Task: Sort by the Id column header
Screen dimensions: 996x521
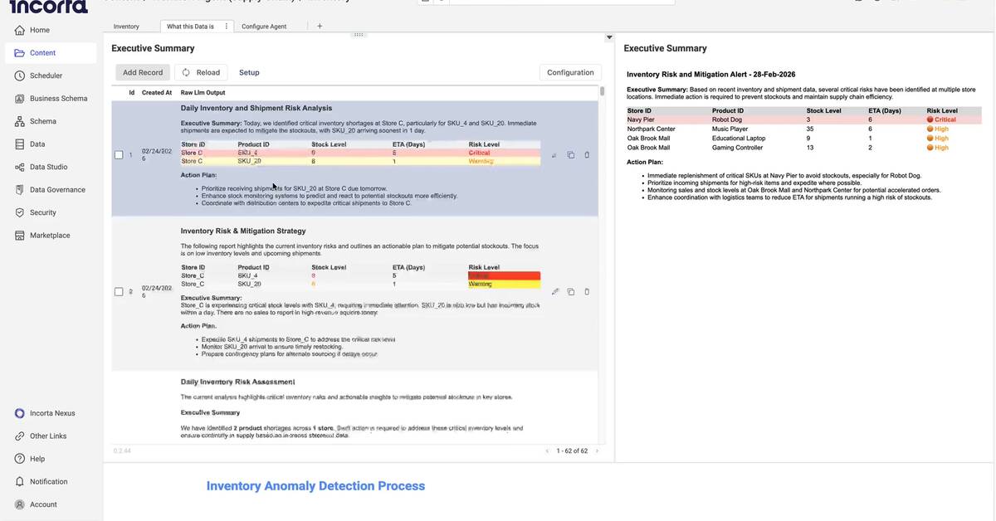Action: (132, 93)
